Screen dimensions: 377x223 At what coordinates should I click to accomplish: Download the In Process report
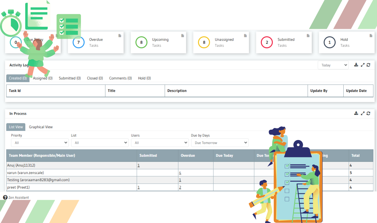[356, 113]
